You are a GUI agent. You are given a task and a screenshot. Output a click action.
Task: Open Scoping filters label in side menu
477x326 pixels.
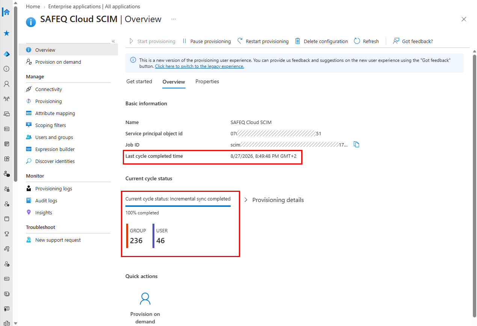50,125
